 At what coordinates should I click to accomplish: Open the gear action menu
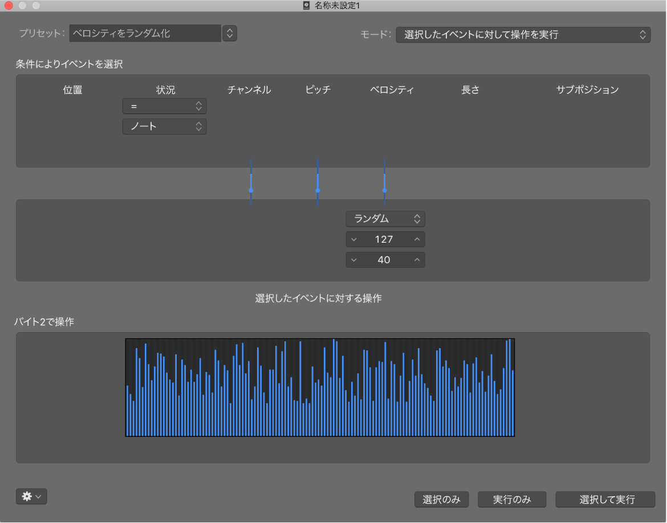point(31,496)
